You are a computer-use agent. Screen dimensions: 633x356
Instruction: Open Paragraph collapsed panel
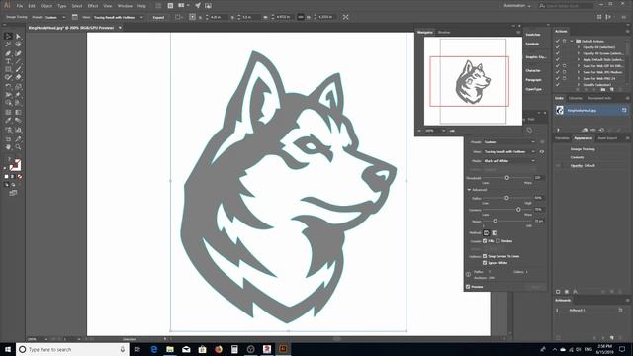(533, 80)
